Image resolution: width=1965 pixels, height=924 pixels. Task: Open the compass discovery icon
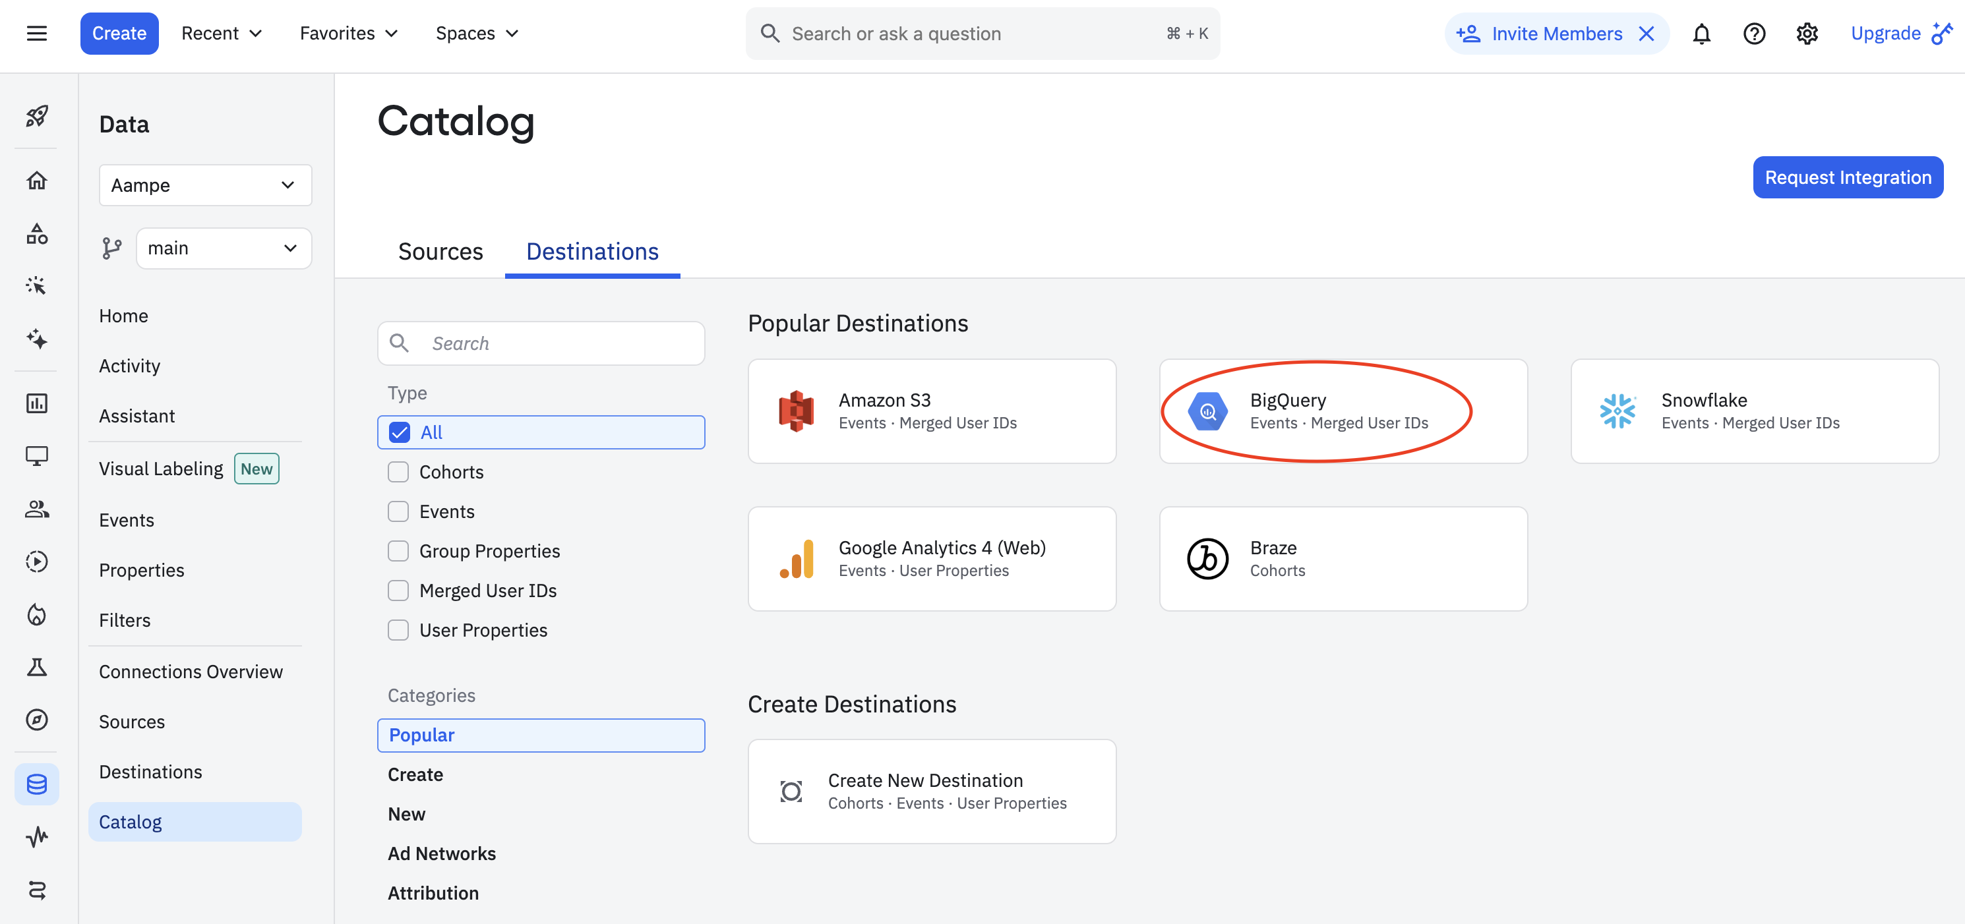[36, 719]
